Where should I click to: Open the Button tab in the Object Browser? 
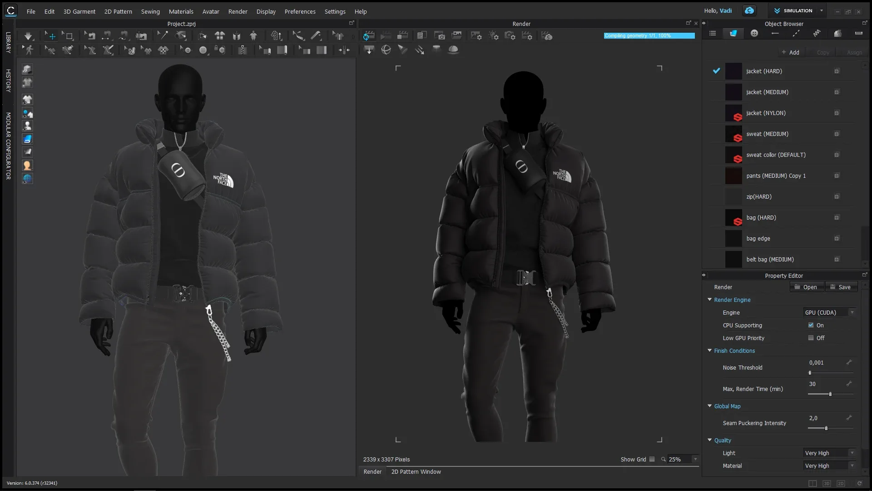[754, 33]
